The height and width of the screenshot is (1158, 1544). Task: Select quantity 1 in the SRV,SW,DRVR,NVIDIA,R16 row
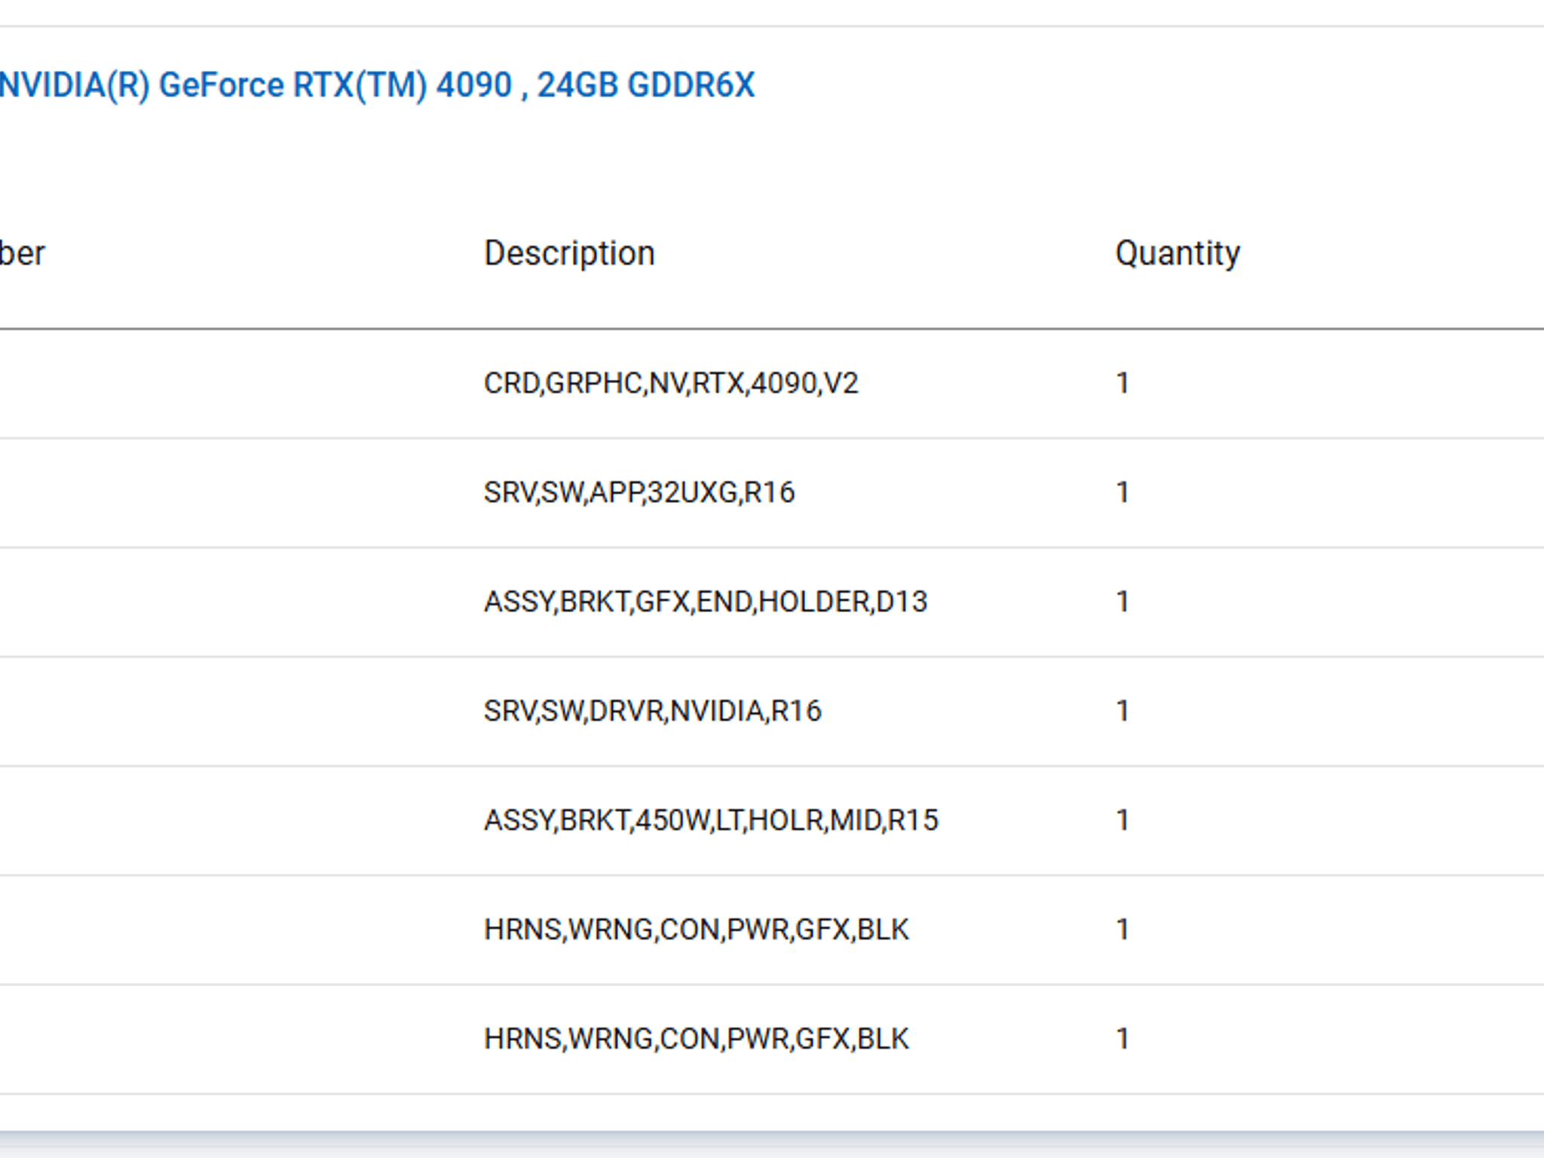(x=1123, y=711)
